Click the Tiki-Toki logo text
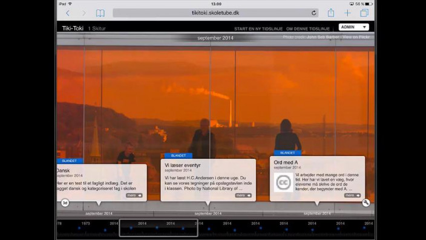The image size is (426, 240). point(73,28)
